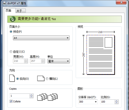Viewport: 129px width, 110px height.
Task: Click the doPDF logo in the green banner
Action: [13, 19]
